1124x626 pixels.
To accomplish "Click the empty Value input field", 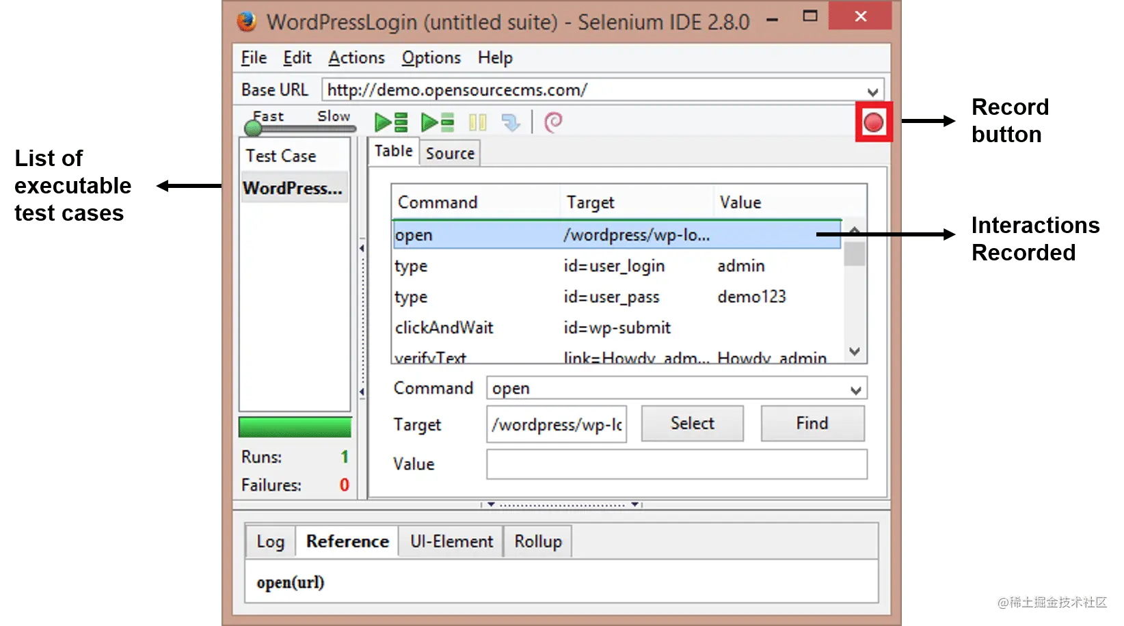I will coord(677,464).
